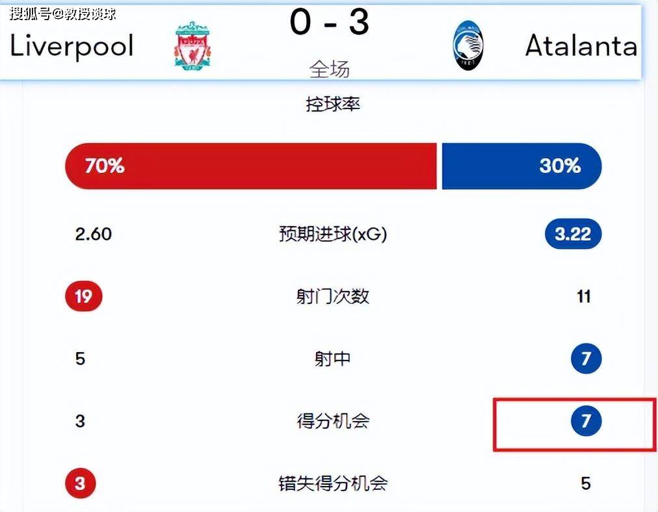Screen dimensions: 658x512
Task: Click the 控球率 possession heading
Action: [333, 104]
